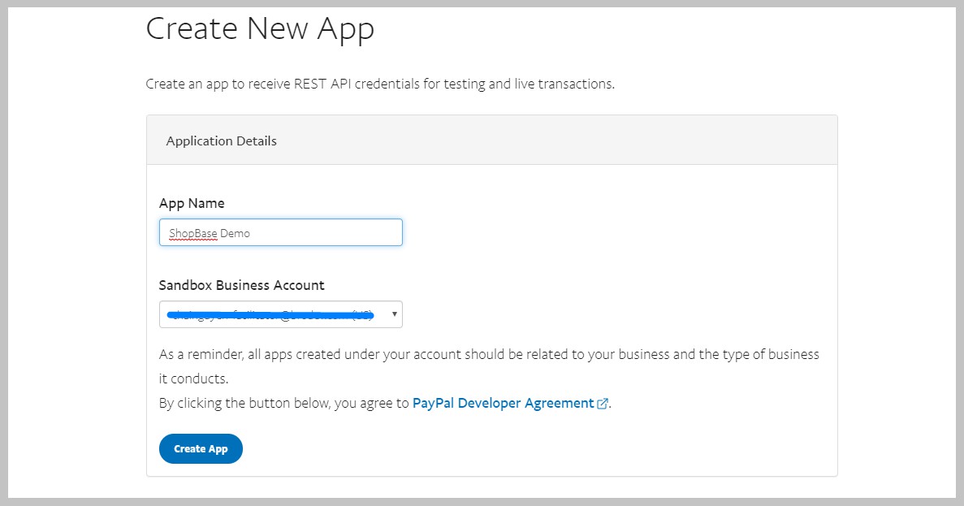Image resolution: width=964 pixels, height=506 pixels.
Task: Select the Application Details section header
Action: [x=221, y=141]
